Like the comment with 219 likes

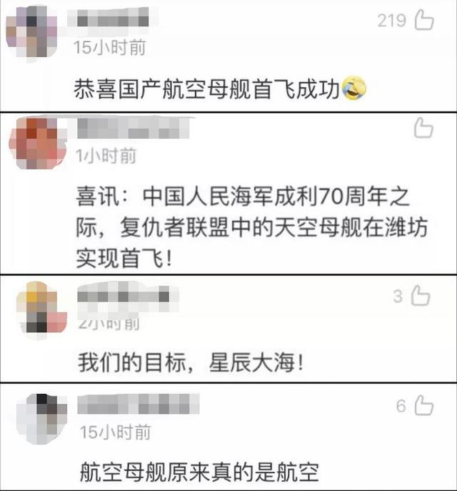coord(424,20)
